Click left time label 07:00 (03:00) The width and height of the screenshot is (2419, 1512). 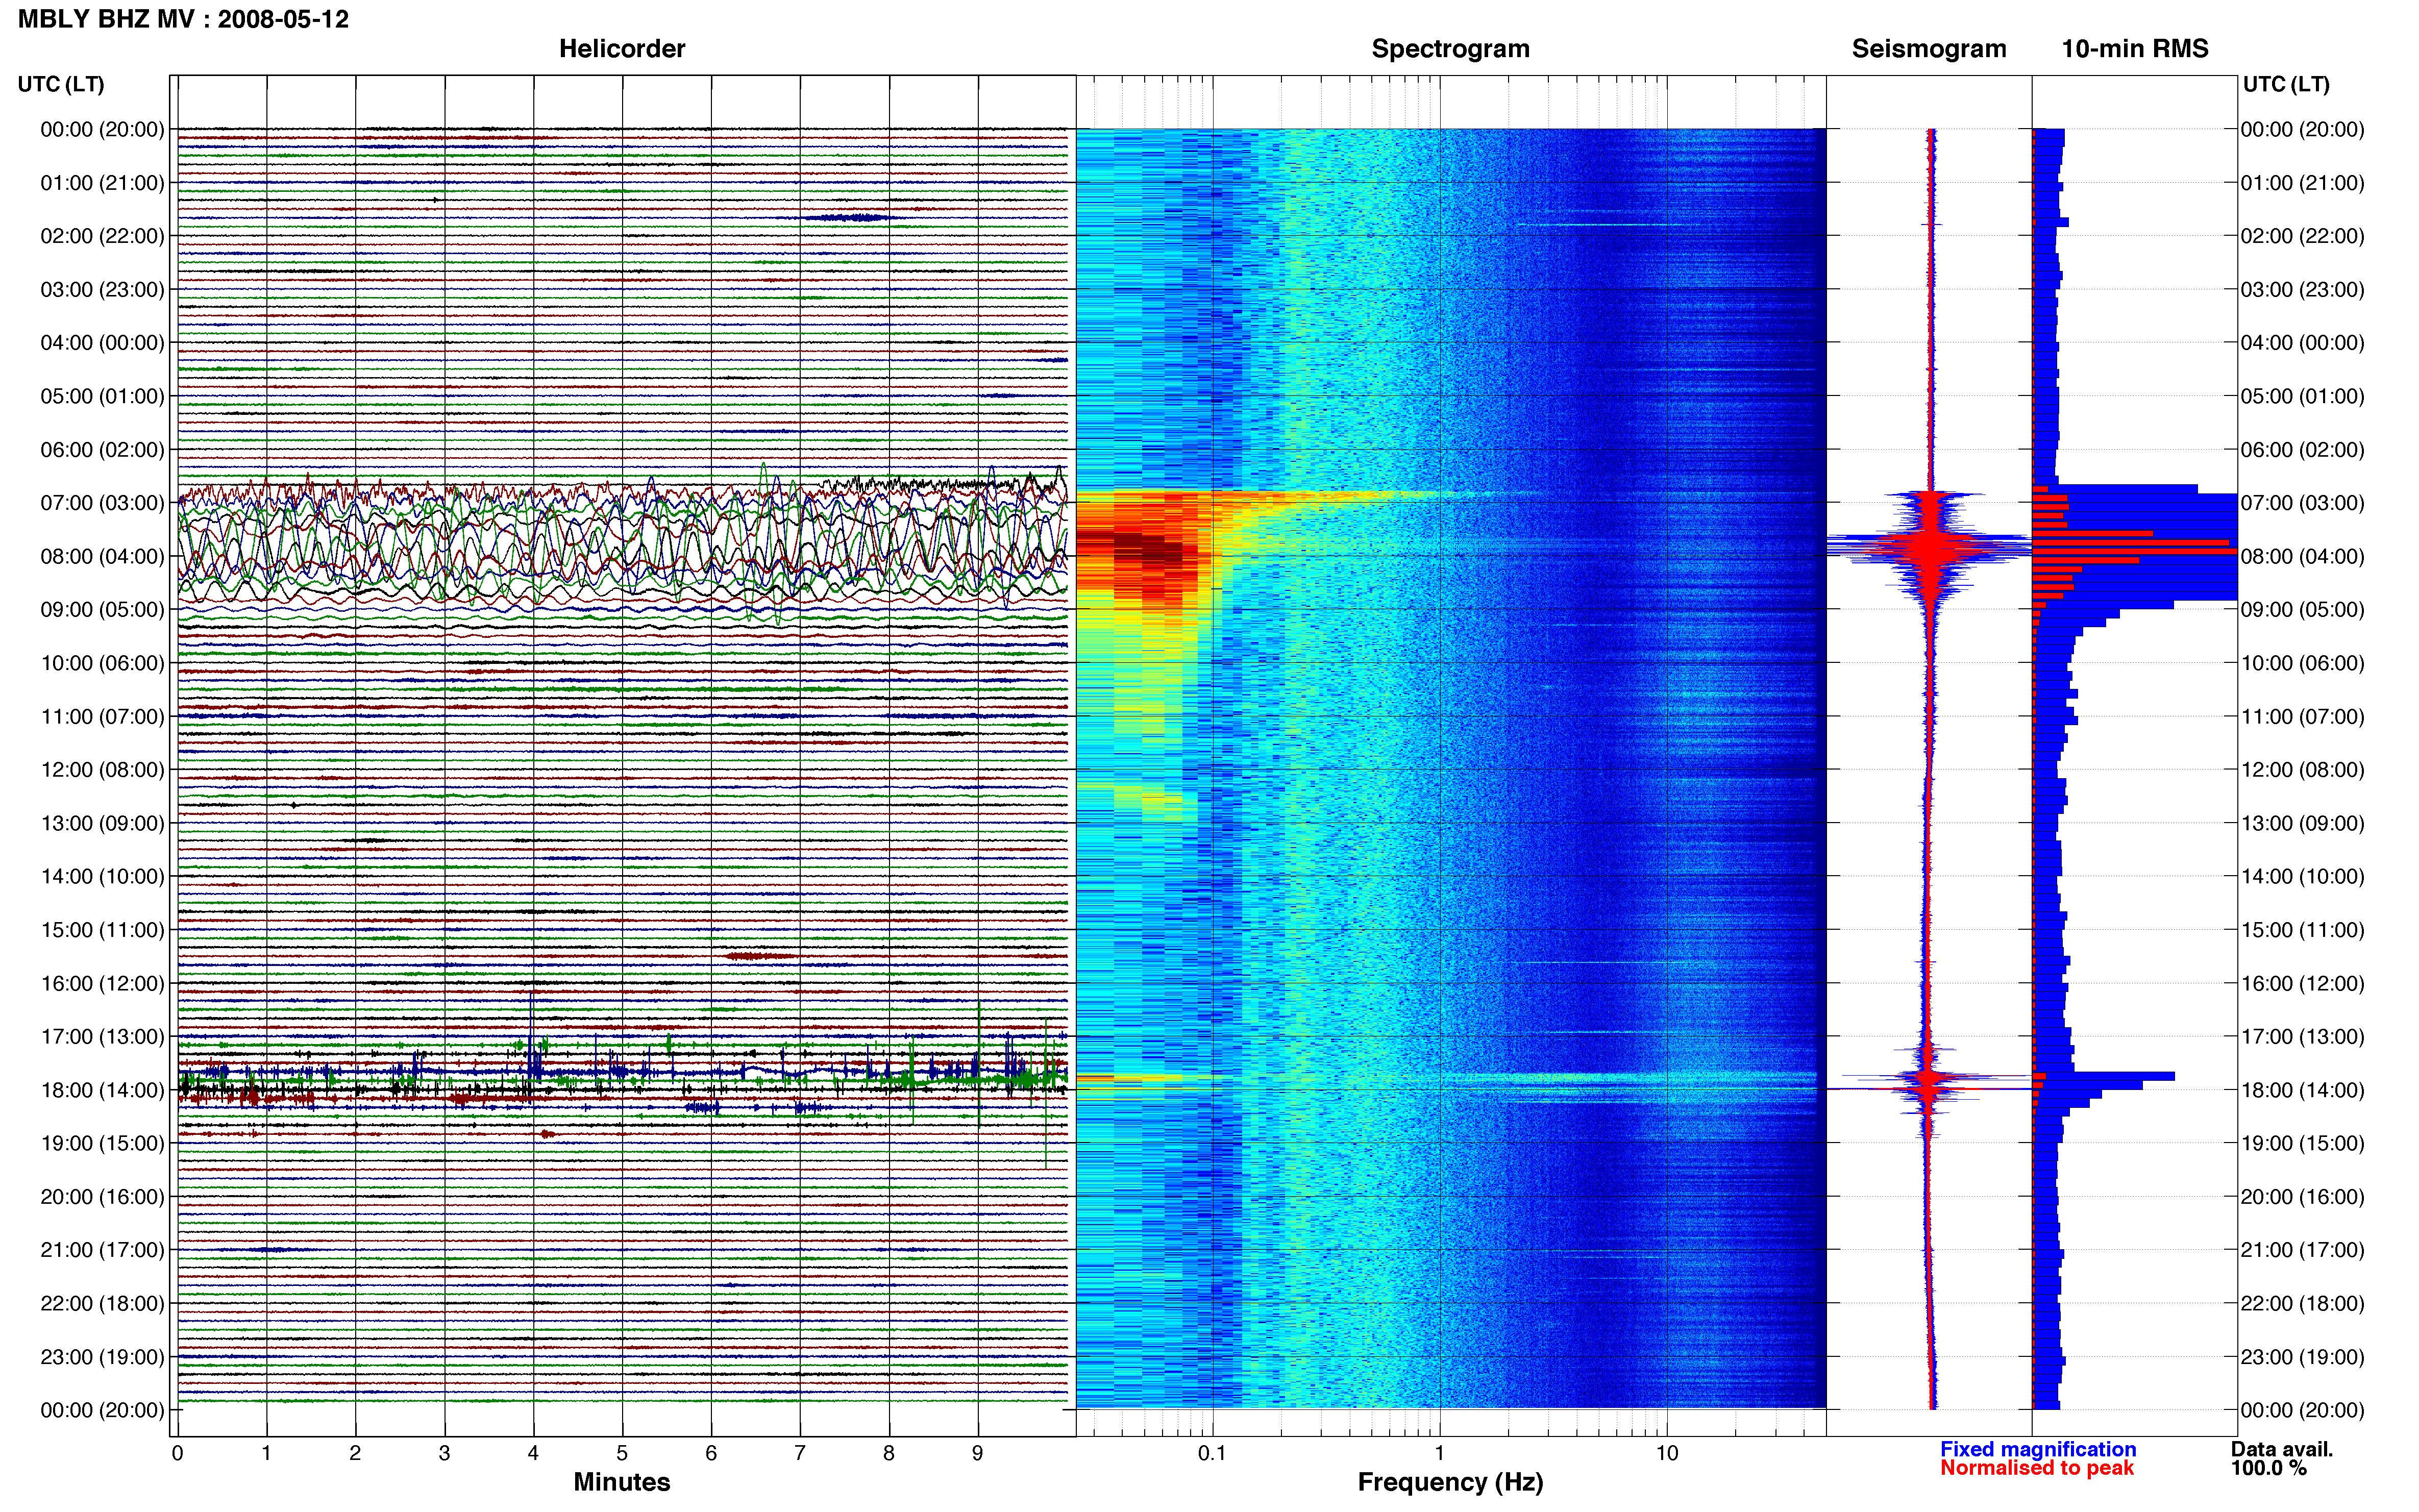point(102,503)
